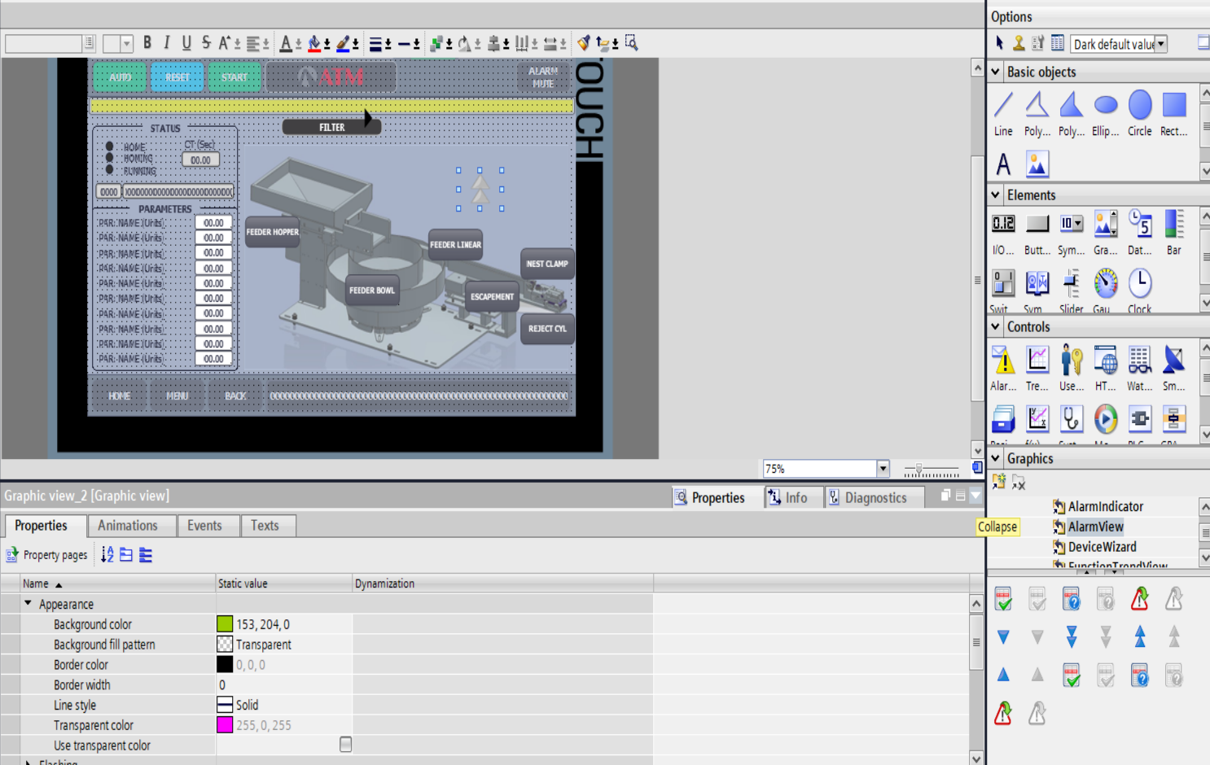Switch to the Animations tab
1210x765 pixels.
point(128,526)
